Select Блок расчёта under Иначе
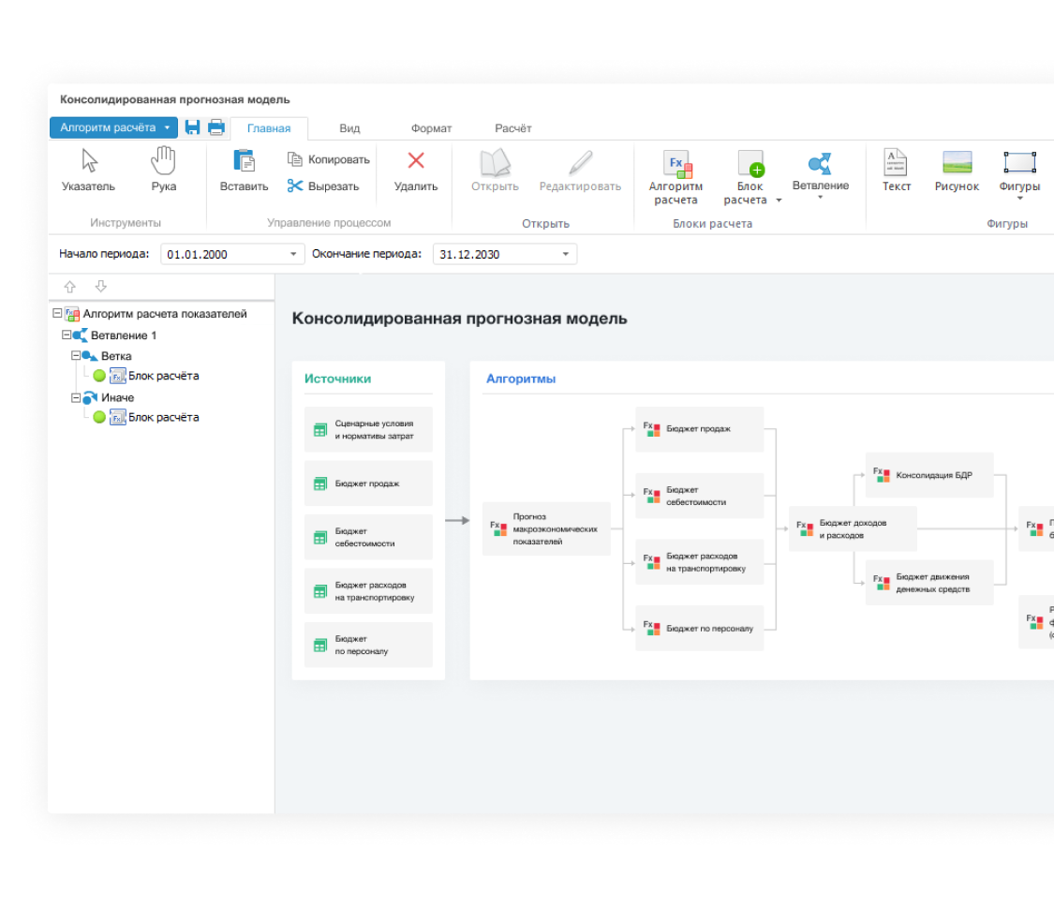 click(x=163, y=418)
